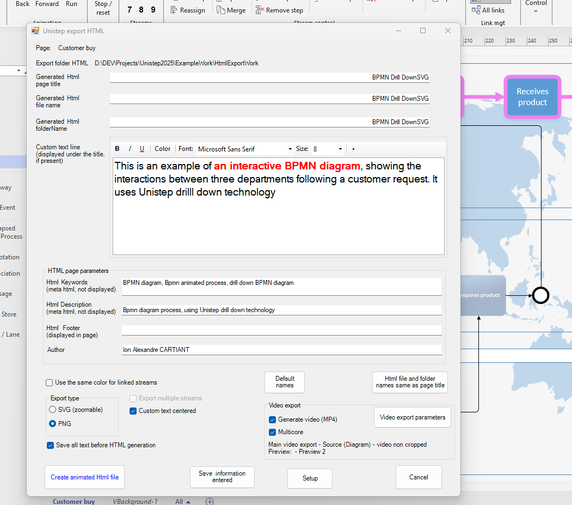This screenshot has height=505, width=572.
Task: Select SVG (zoomable) export type
Action: (x=53, y=409)
